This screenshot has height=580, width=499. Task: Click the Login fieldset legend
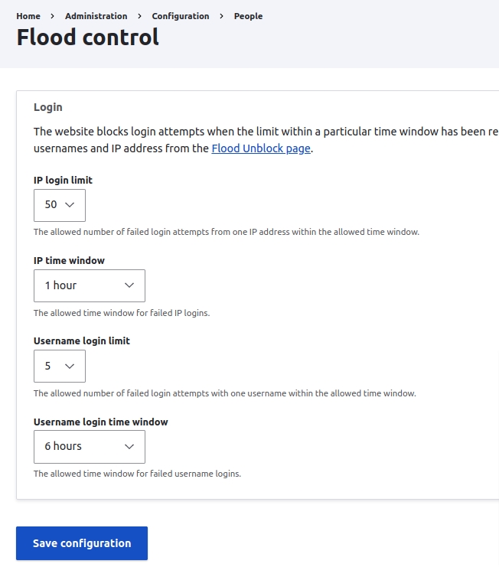(x=48, y=107)
